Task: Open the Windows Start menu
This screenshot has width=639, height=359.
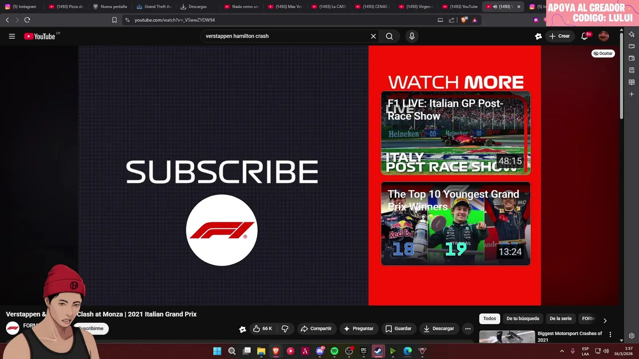Action: [217, 351]
